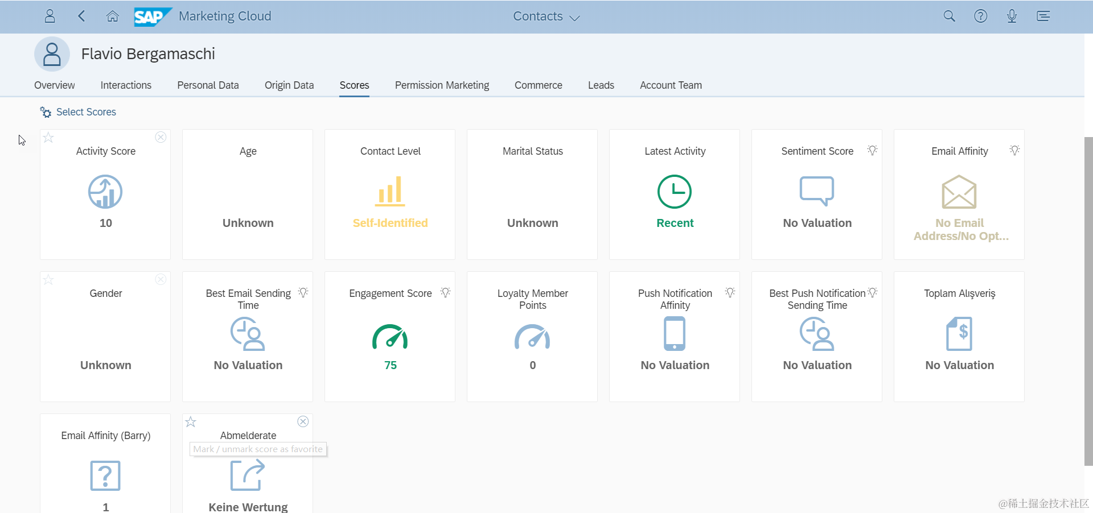
Task: Click the Email Affinity envelope icon
Action: (x=959, y=192)
